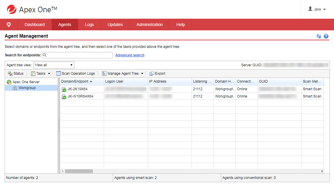Open the blue help question mark icon
Viewport: 334px width, 188px height.
click(x=326, y=36)
